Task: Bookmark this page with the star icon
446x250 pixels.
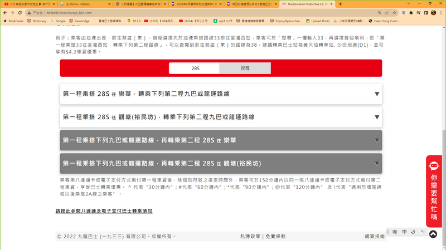Action: pos(394,13)
